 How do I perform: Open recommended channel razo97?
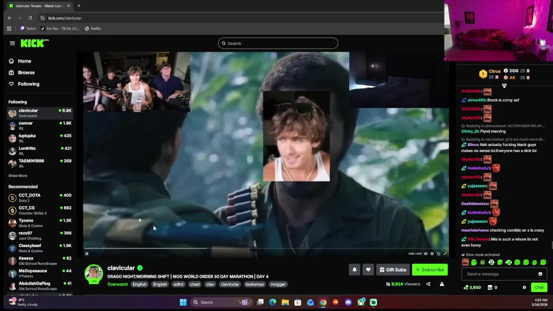pyautogui.click(x=40, y=235)
